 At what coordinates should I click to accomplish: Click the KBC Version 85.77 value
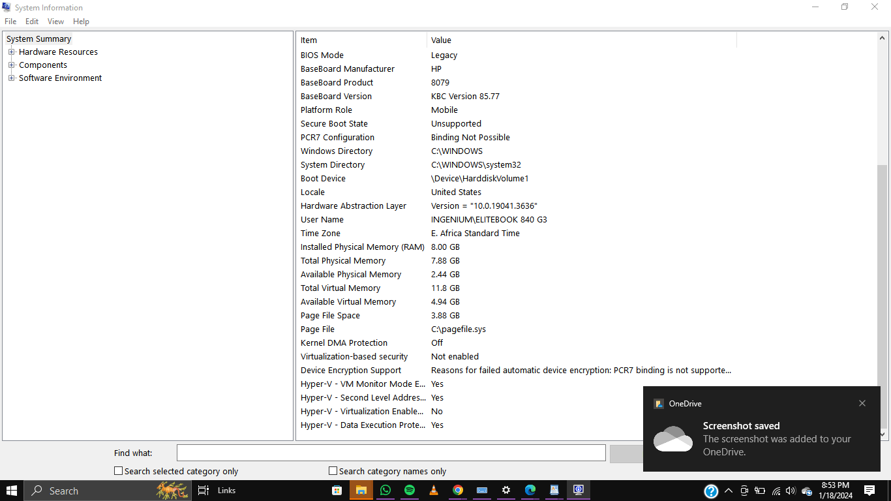pos(465,97)
